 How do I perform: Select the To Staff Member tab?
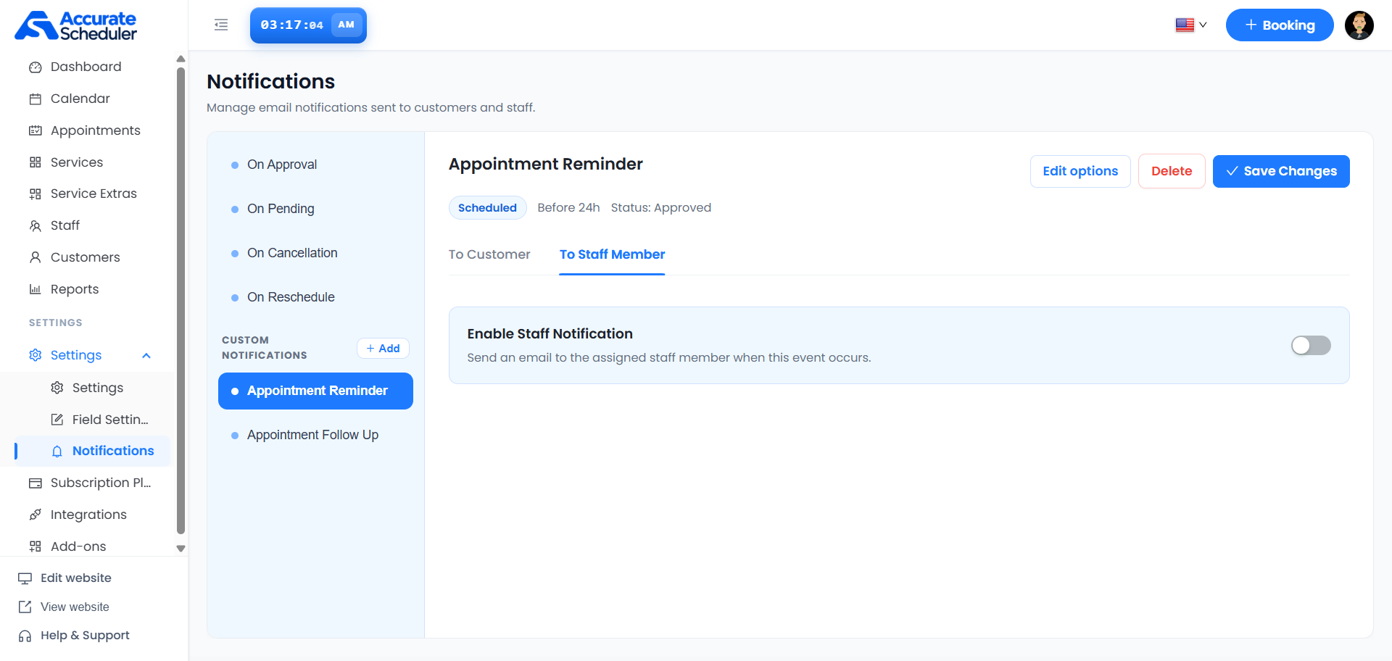tap(612, 254)
